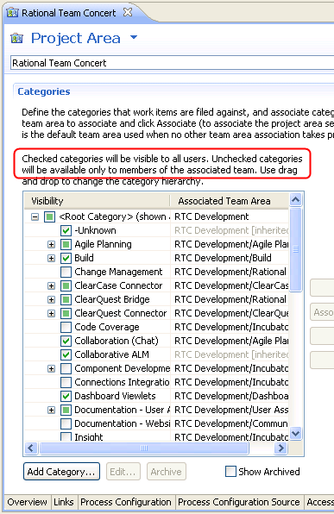Click the Associate button

(x=322, y=312)
